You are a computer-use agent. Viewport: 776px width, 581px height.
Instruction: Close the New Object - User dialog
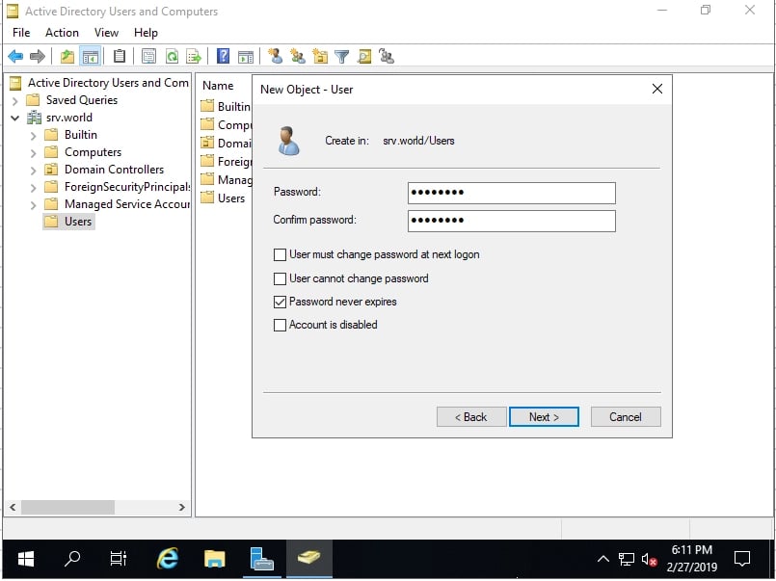[657, 89]
